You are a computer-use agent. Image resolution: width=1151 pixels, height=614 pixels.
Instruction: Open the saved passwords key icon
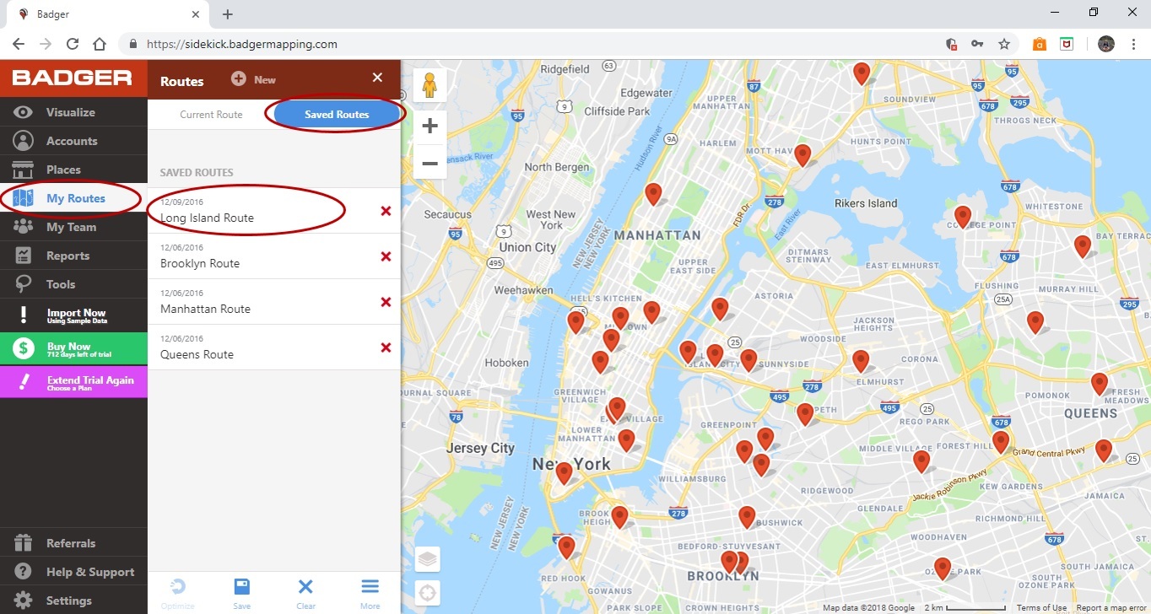point(977,44)
